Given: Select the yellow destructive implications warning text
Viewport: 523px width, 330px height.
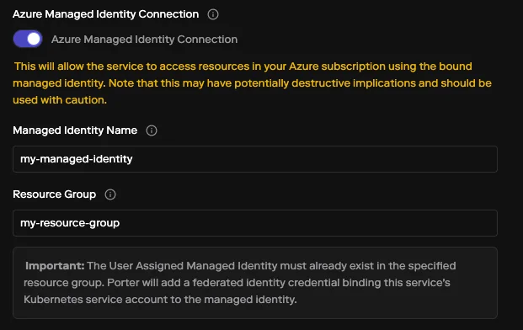Looking at the screenshot, I should pyautogui.click(x=252, y=83).
